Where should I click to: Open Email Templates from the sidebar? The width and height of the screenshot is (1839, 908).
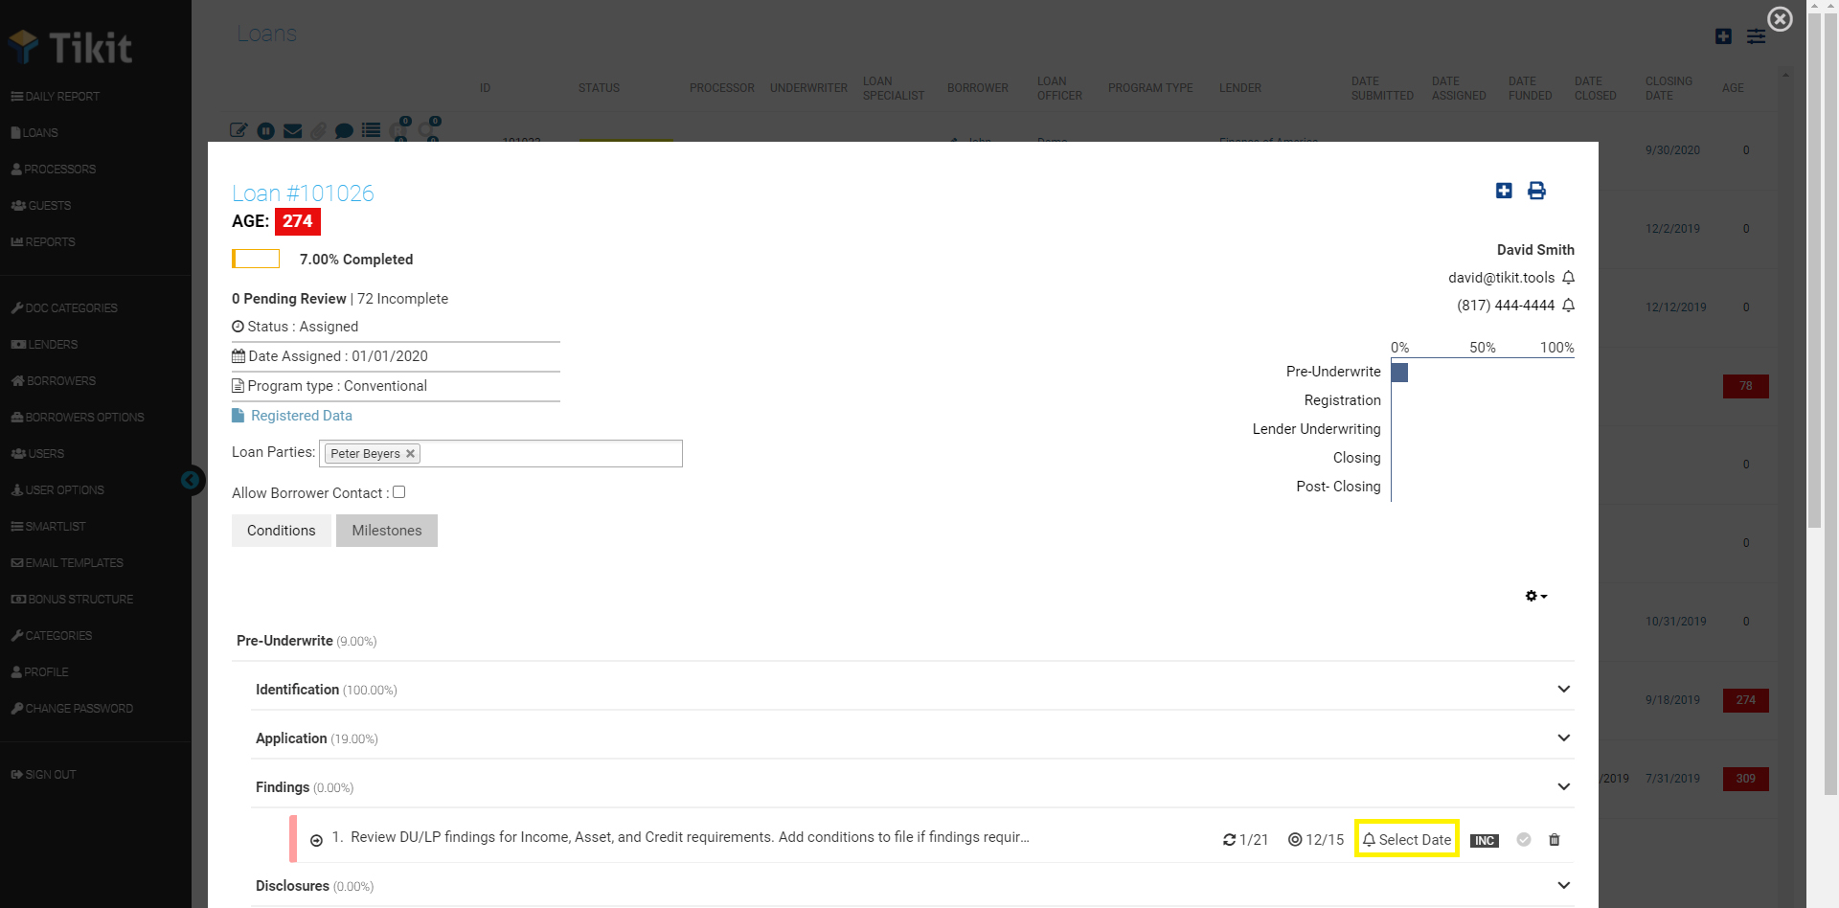(67, 562)
